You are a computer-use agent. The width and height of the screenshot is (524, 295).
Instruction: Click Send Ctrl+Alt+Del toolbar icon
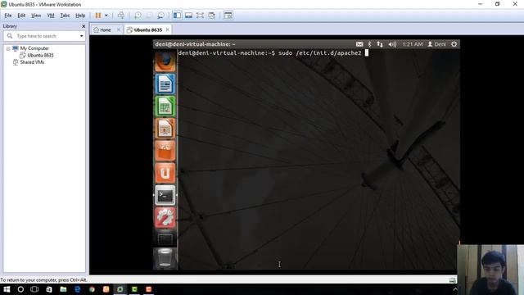[x=121, y=16]
